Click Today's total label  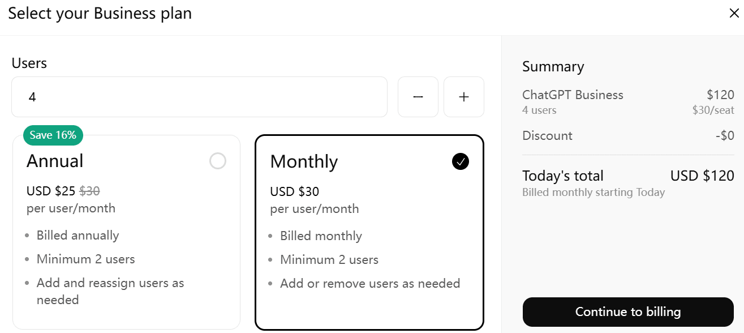pyautogui.click(x=563, y=176)
